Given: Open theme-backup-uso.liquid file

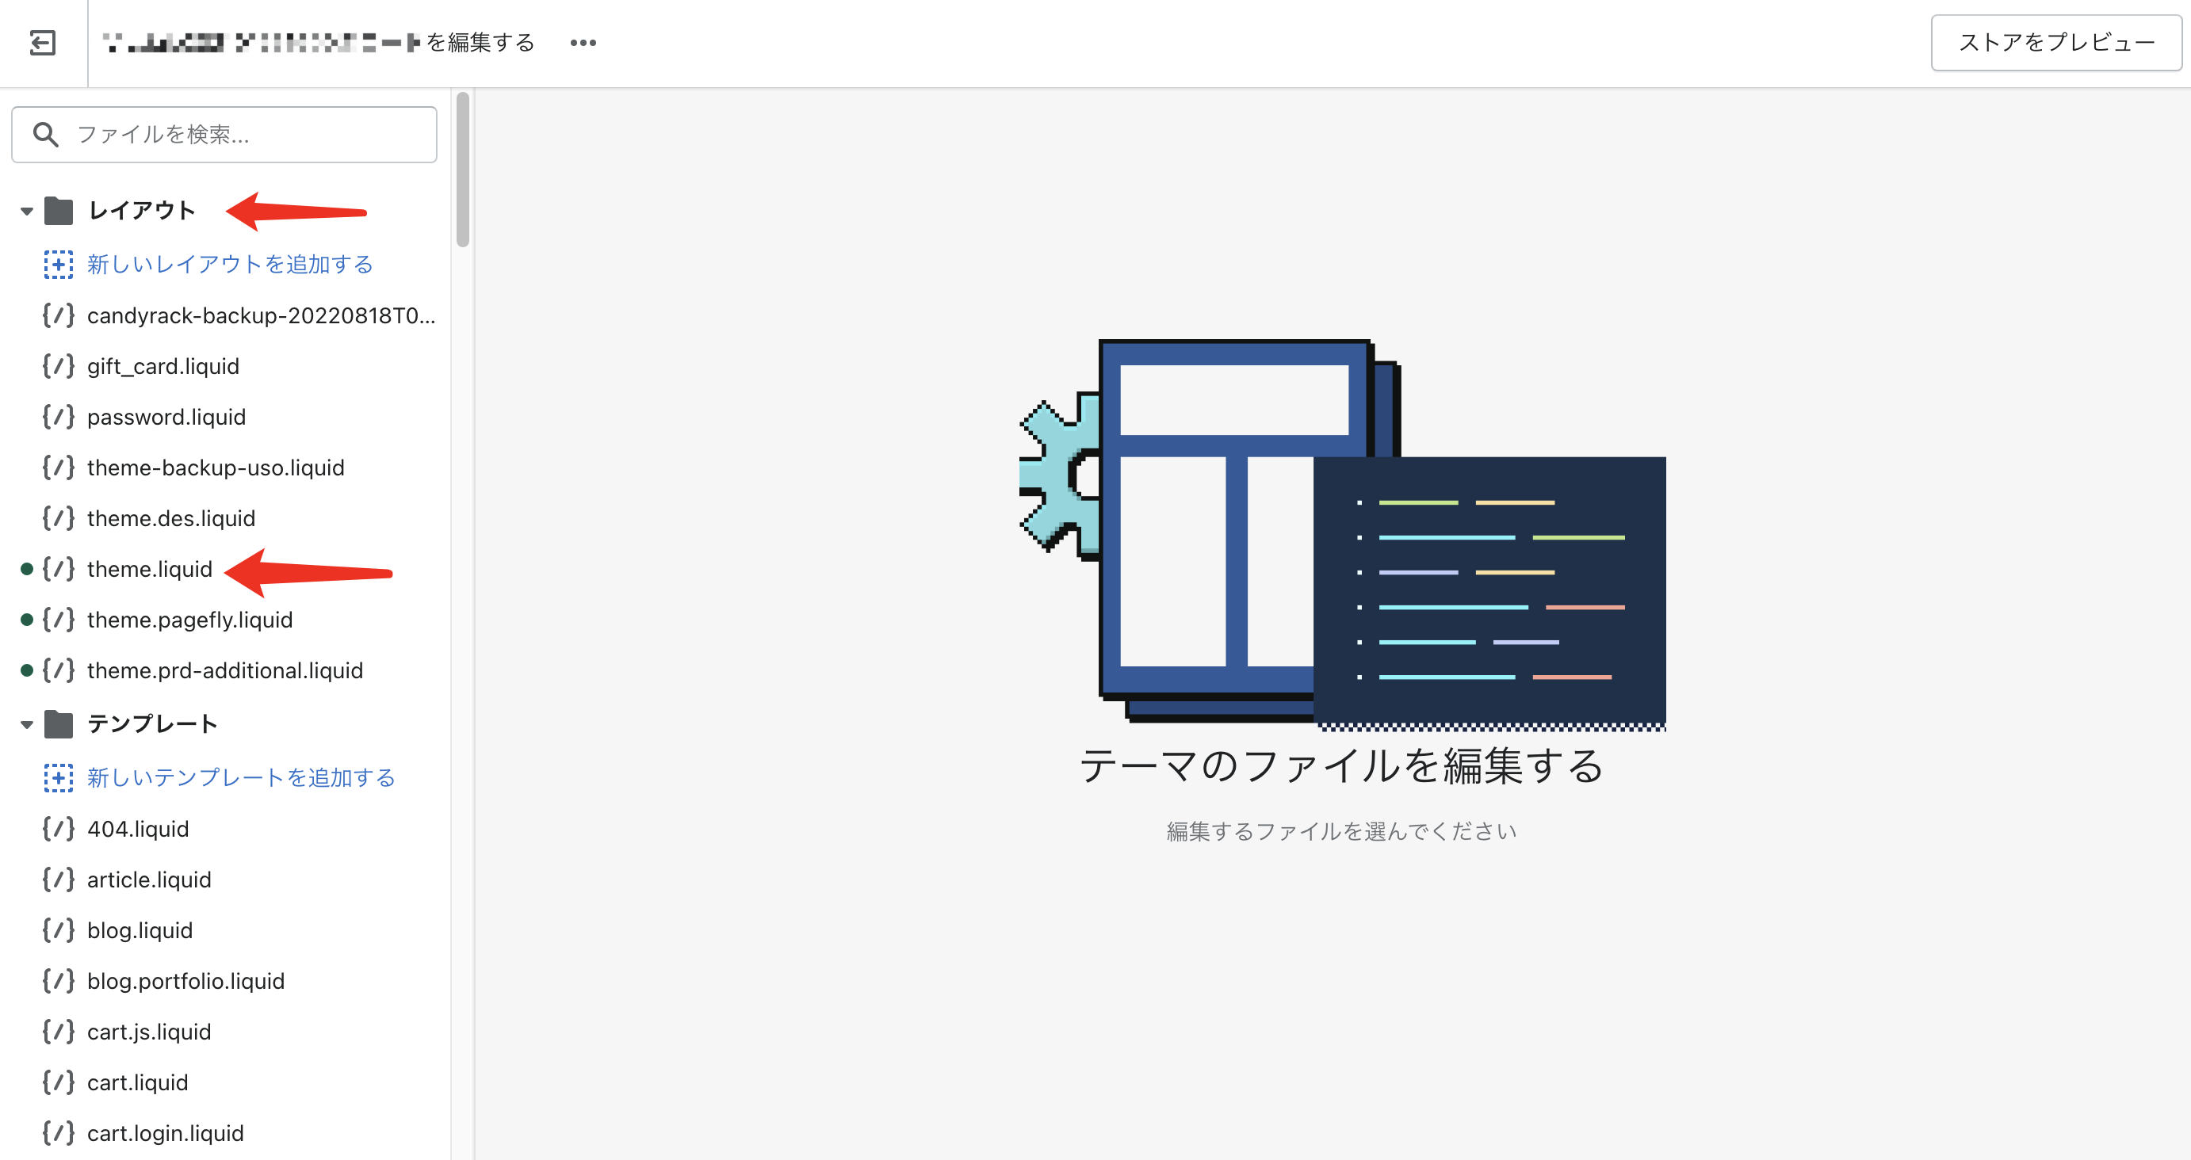Looking at the screenshot, I should point(216,467).
